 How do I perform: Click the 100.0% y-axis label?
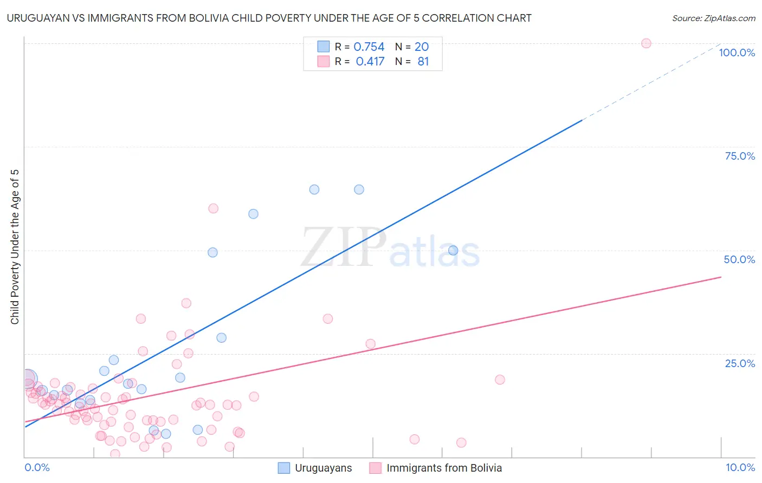click(737, 53)
